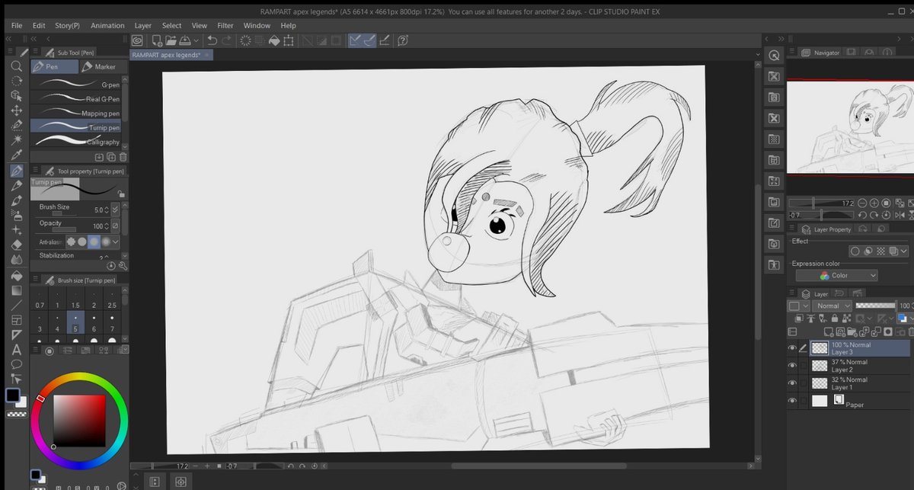Click the zoom out minus icon in Navigator

[x=862, y=203]
